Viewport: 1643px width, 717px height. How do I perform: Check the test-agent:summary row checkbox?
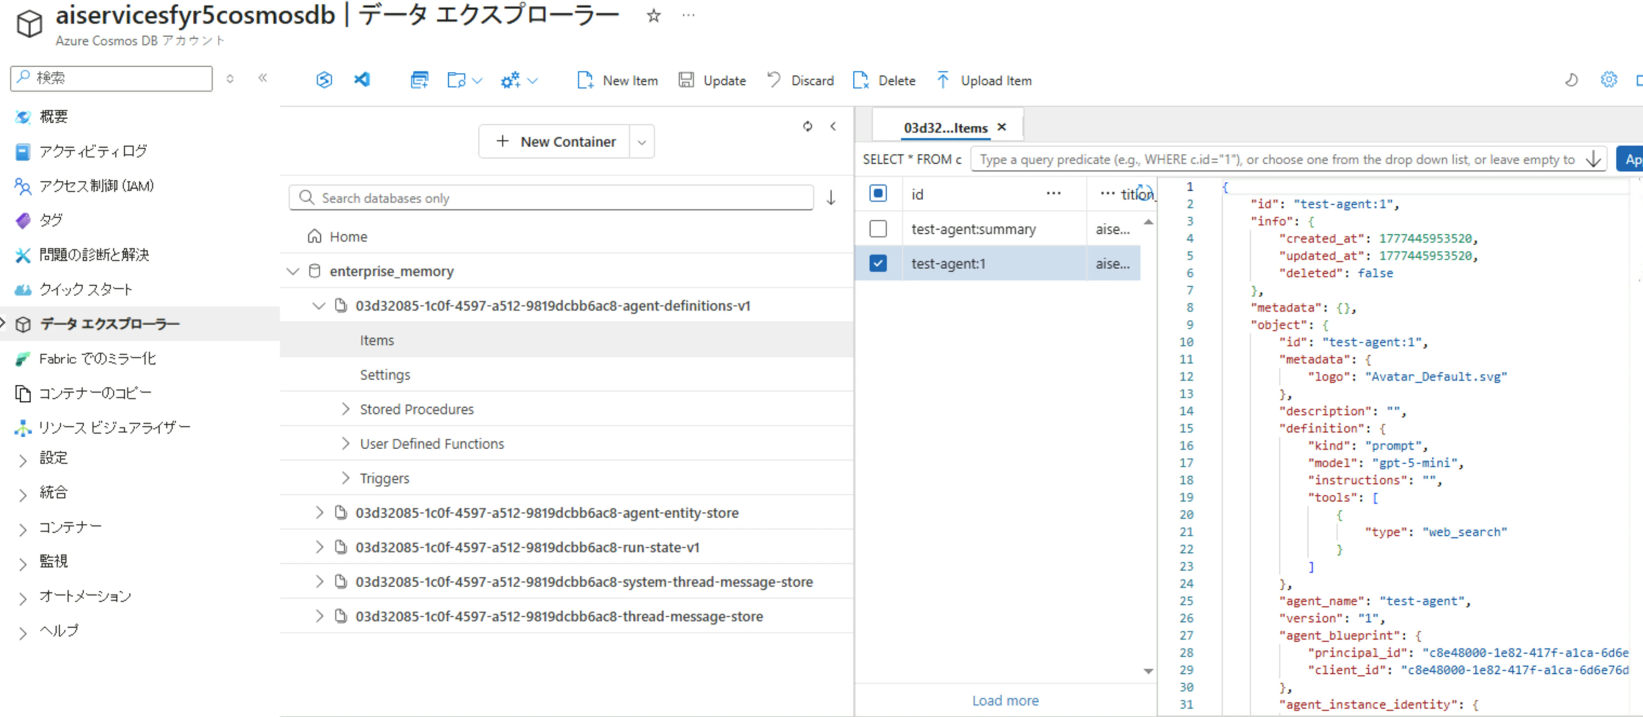click(878, 228)
